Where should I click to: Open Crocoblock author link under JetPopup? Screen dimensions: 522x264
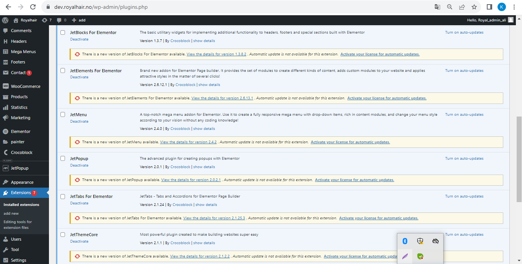click(180, 167)
